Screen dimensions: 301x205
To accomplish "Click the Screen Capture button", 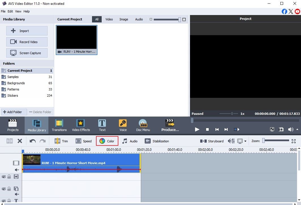I will point(27,53).
